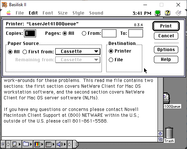
Task: Open the Style menu
Action: 78,13
